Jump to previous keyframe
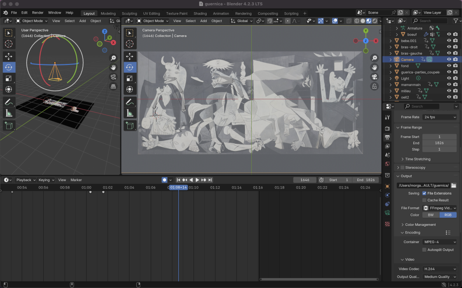This screenshot has width=462, height=288. (x=185, y=180)
